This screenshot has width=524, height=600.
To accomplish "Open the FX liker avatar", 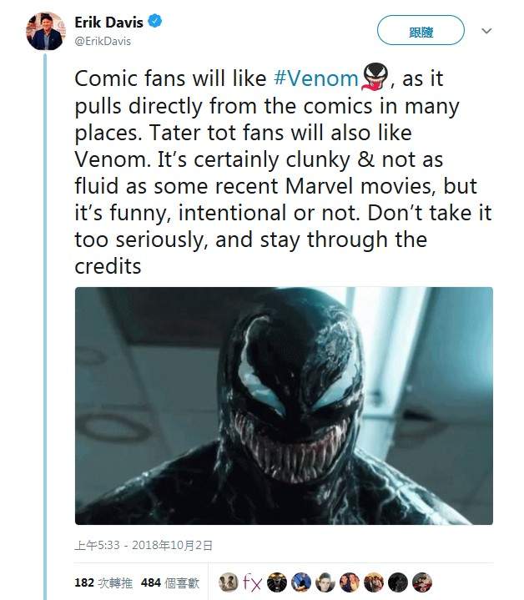I will tap(252, 581).
